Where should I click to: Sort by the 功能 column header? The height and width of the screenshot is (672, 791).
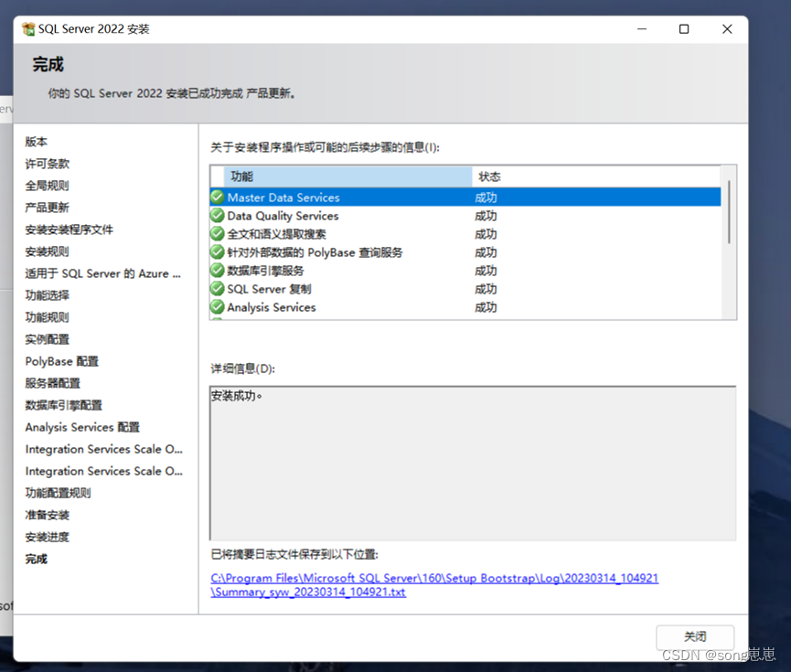coord(348,176)
